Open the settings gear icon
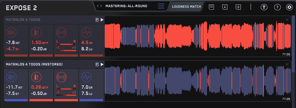Screen dimensions: 296x108 [x=289, y=7]
